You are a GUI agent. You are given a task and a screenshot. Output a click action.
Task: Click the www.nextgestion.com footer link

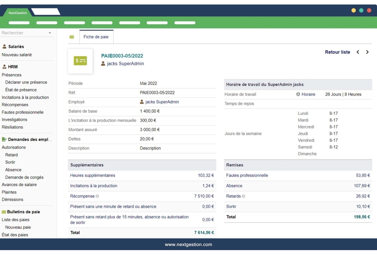(x=188, y=244)
